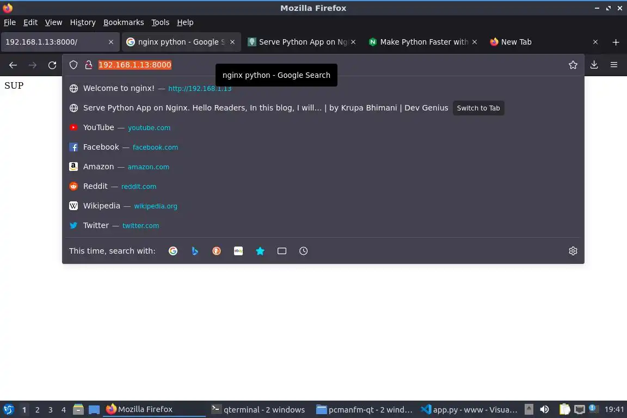Screen dimensions: 627x418
Task: Search this time with eBay
Action: (238, 251)
